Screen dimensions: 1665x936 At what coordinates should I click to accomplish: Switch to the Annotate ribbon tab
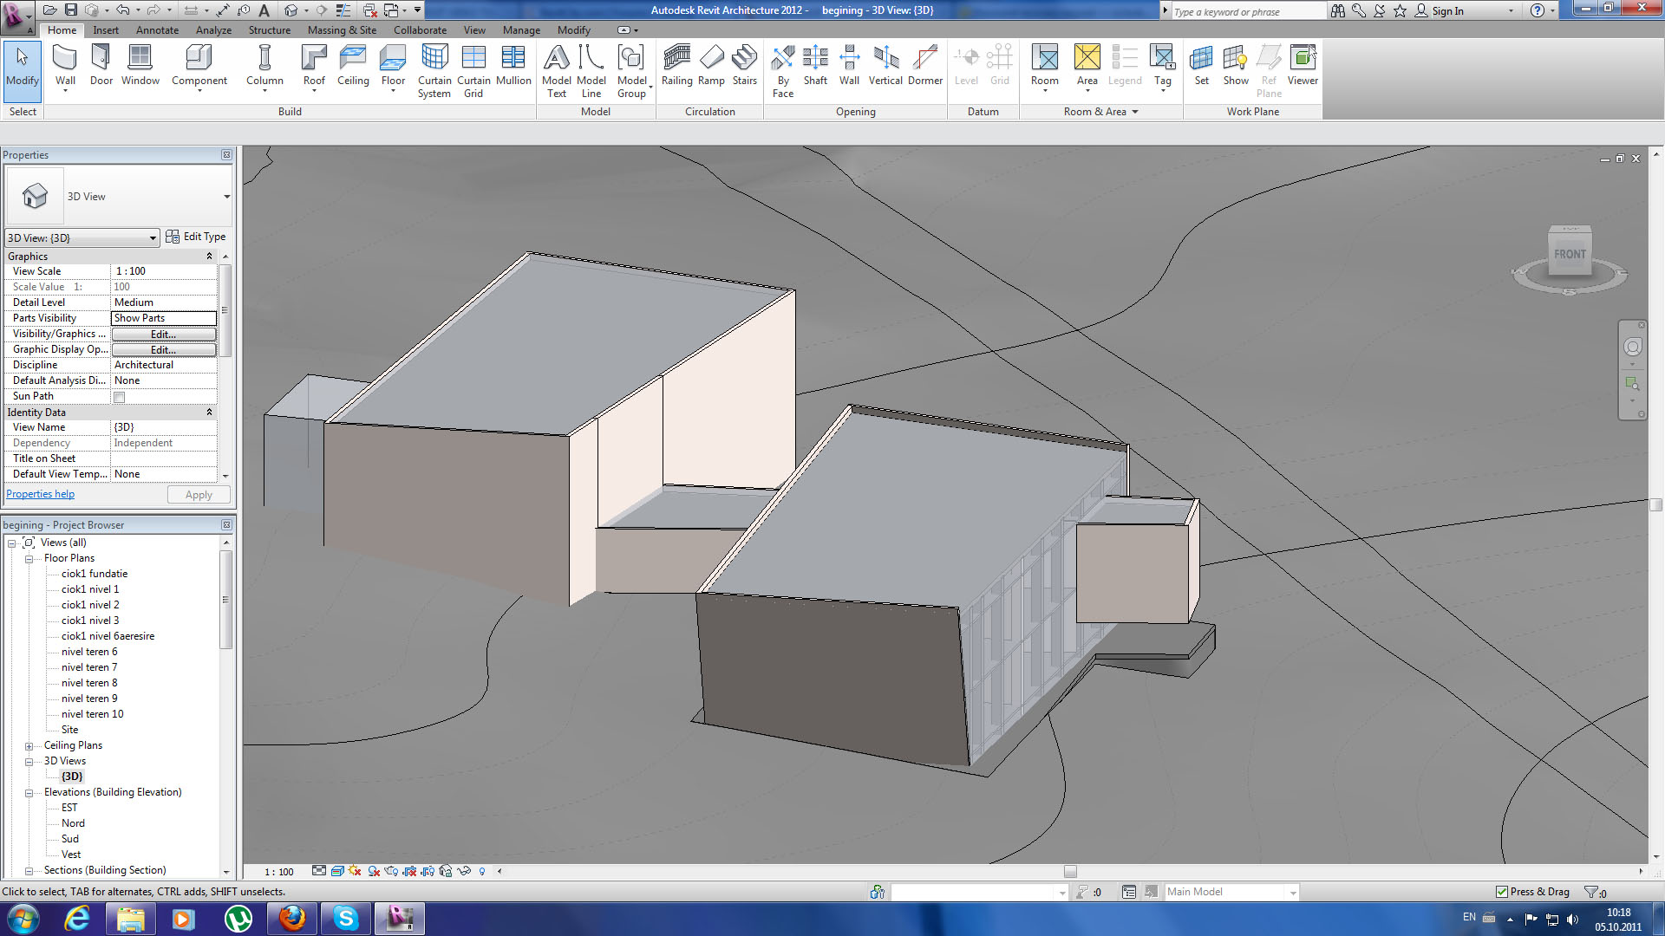pos(157,30)
